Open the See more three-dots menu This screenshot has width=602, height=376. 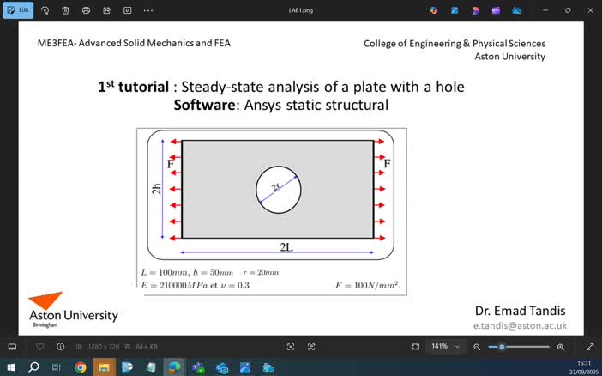[148, 10]
